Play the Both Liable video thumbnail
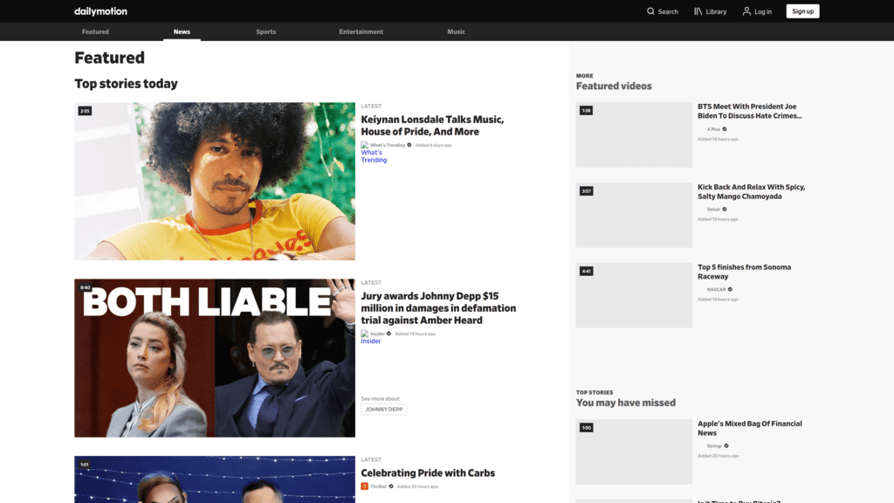This screenshot has width=894, height=503. [x=215, y=358]
